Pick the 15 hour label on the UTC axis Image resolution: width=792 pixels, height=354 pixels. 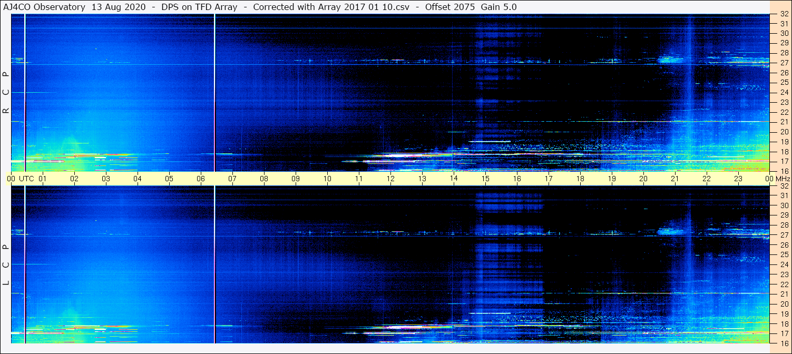coord(485,179)
